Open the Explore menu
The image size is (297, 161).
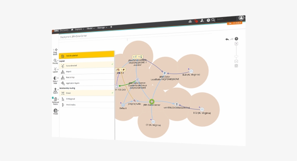79,29
